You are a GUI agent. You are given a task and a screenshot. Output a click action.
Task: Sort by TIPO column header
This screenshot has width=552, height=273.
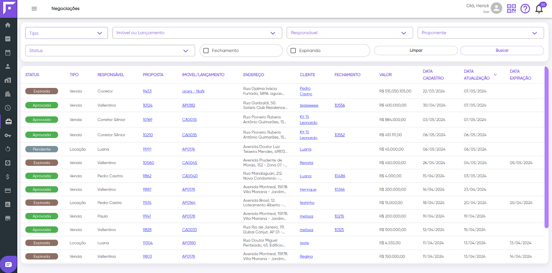(74, 75)
